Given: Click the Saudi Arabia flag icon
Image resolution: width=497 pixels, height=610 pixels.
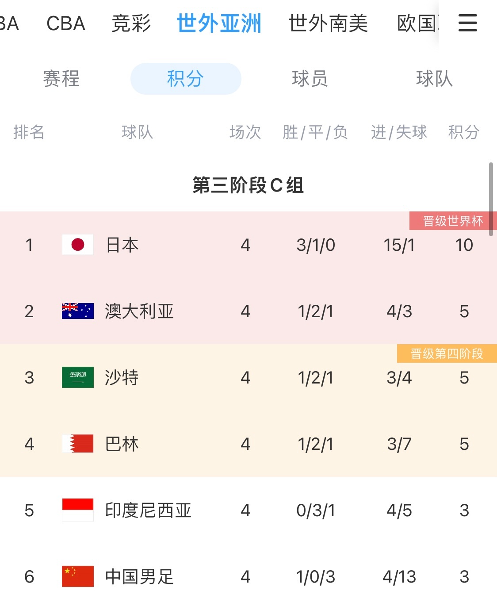Looking at the screenshot, I should pyautogui.click(x=77, y=377).
